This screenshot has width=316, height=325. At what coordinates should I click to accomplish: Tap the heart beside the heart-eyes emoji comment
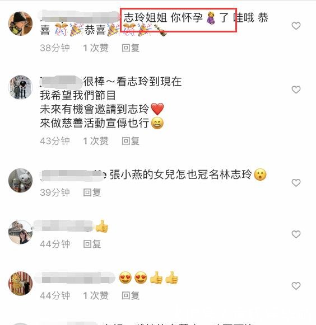click(x=296, y=286)
